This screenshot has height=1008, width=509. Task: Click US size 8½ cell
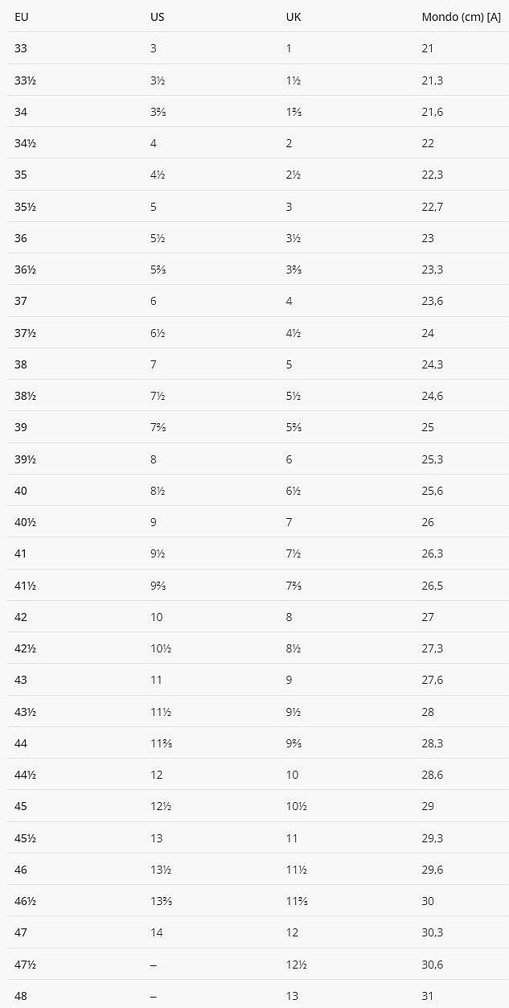(158, 491)
